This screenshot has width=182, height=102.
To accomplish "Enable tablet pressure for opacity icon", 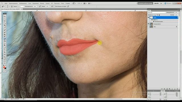I will 40,7.
